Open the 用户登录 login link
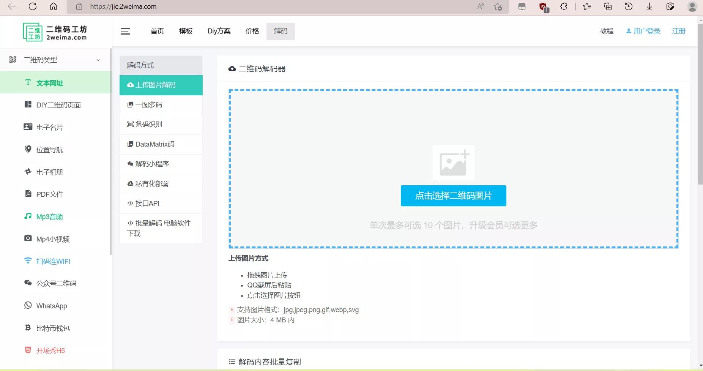The image size is (703, 371). pos(646,31)
